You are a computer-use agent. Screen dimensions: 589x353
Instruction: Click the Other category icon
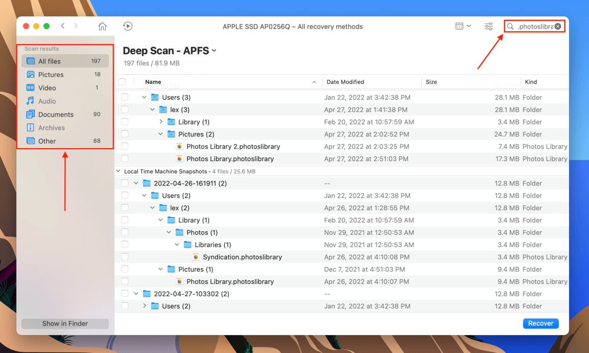point(31,141)
